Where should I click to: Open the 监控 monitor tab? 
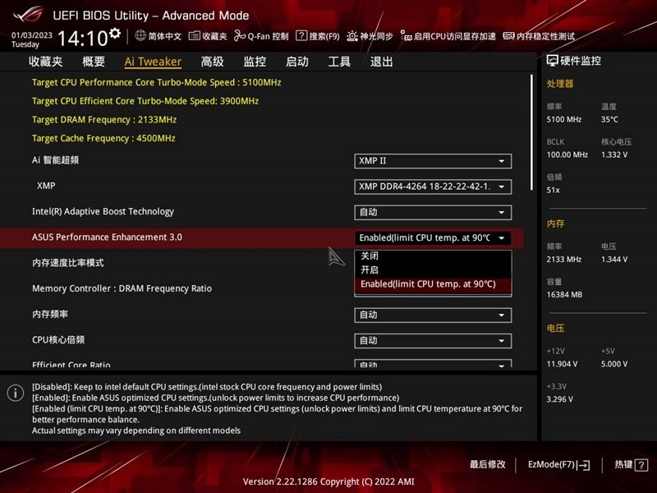[x=255, y=62]
